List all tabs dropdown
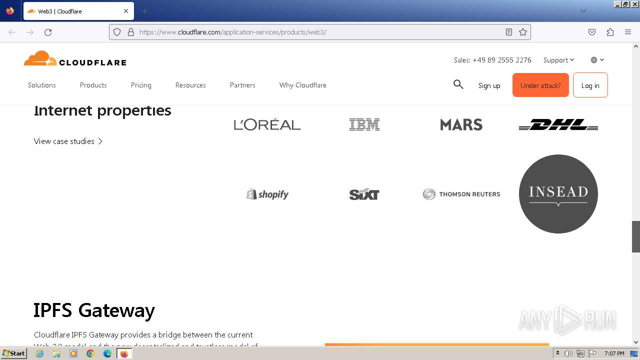 pos(583,11)
